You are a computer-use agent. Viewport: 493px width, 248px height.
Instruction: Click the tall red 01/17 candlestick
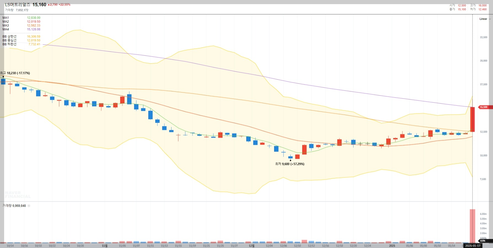(x=472, y=119)
